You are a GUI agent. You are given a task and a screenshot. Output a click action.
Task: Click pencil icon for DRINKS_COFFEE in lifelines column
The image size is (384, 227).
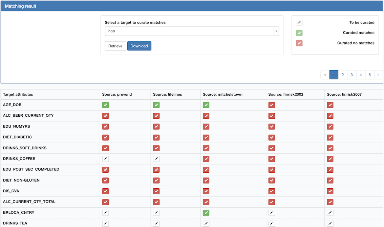(x=156, y=159)
